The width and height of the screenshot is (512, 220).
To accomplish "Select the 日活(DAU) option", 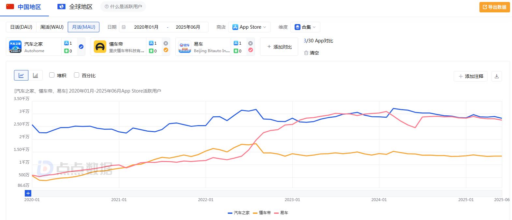I will (21, 27).
